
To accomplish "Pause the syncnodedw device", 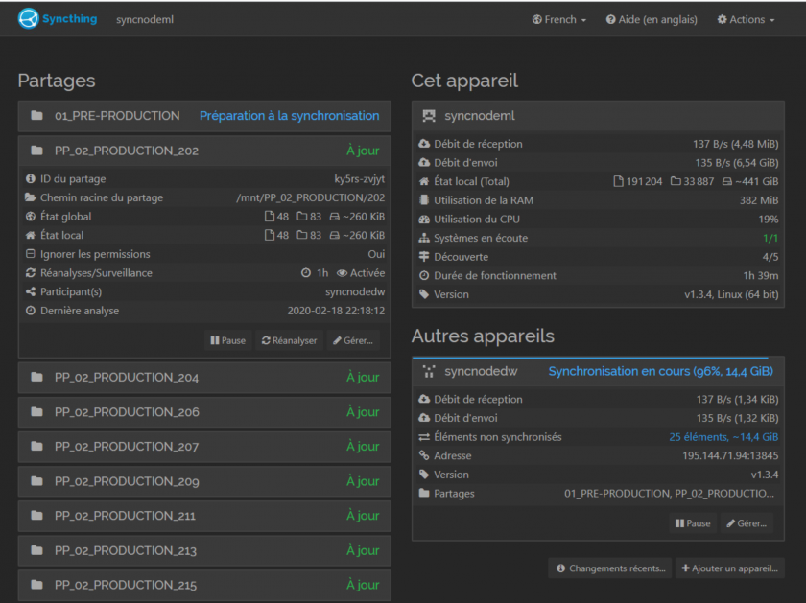I will [693, 523].
